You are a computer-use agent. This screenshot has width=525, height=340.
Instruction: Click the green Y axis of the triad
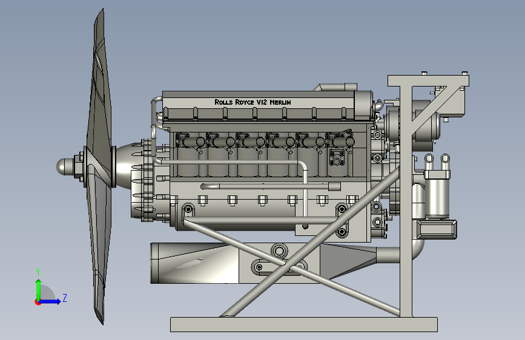(x=39, y=289)
